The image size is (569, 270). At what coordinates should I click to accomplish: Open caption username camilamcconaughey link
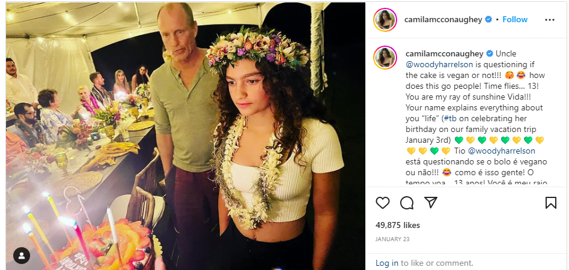pos(444,53)
